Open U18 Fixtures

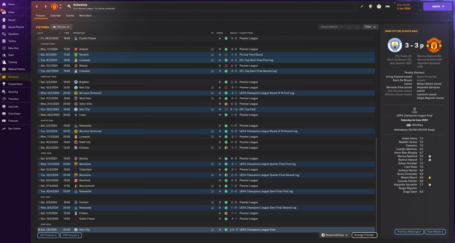point(71,235)
